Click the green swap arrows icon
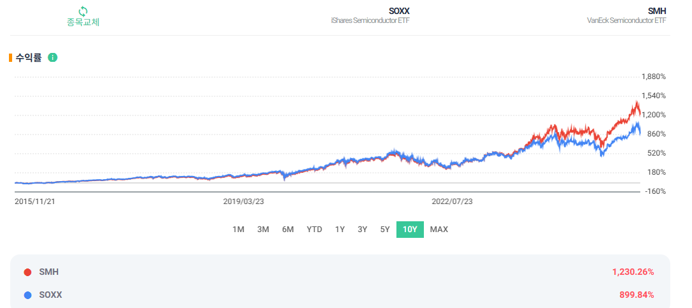 83,11
